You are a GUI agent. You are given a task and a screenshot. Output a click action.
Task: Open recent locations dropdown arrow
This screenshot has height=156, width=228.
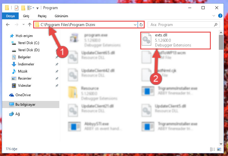(23, 25)
